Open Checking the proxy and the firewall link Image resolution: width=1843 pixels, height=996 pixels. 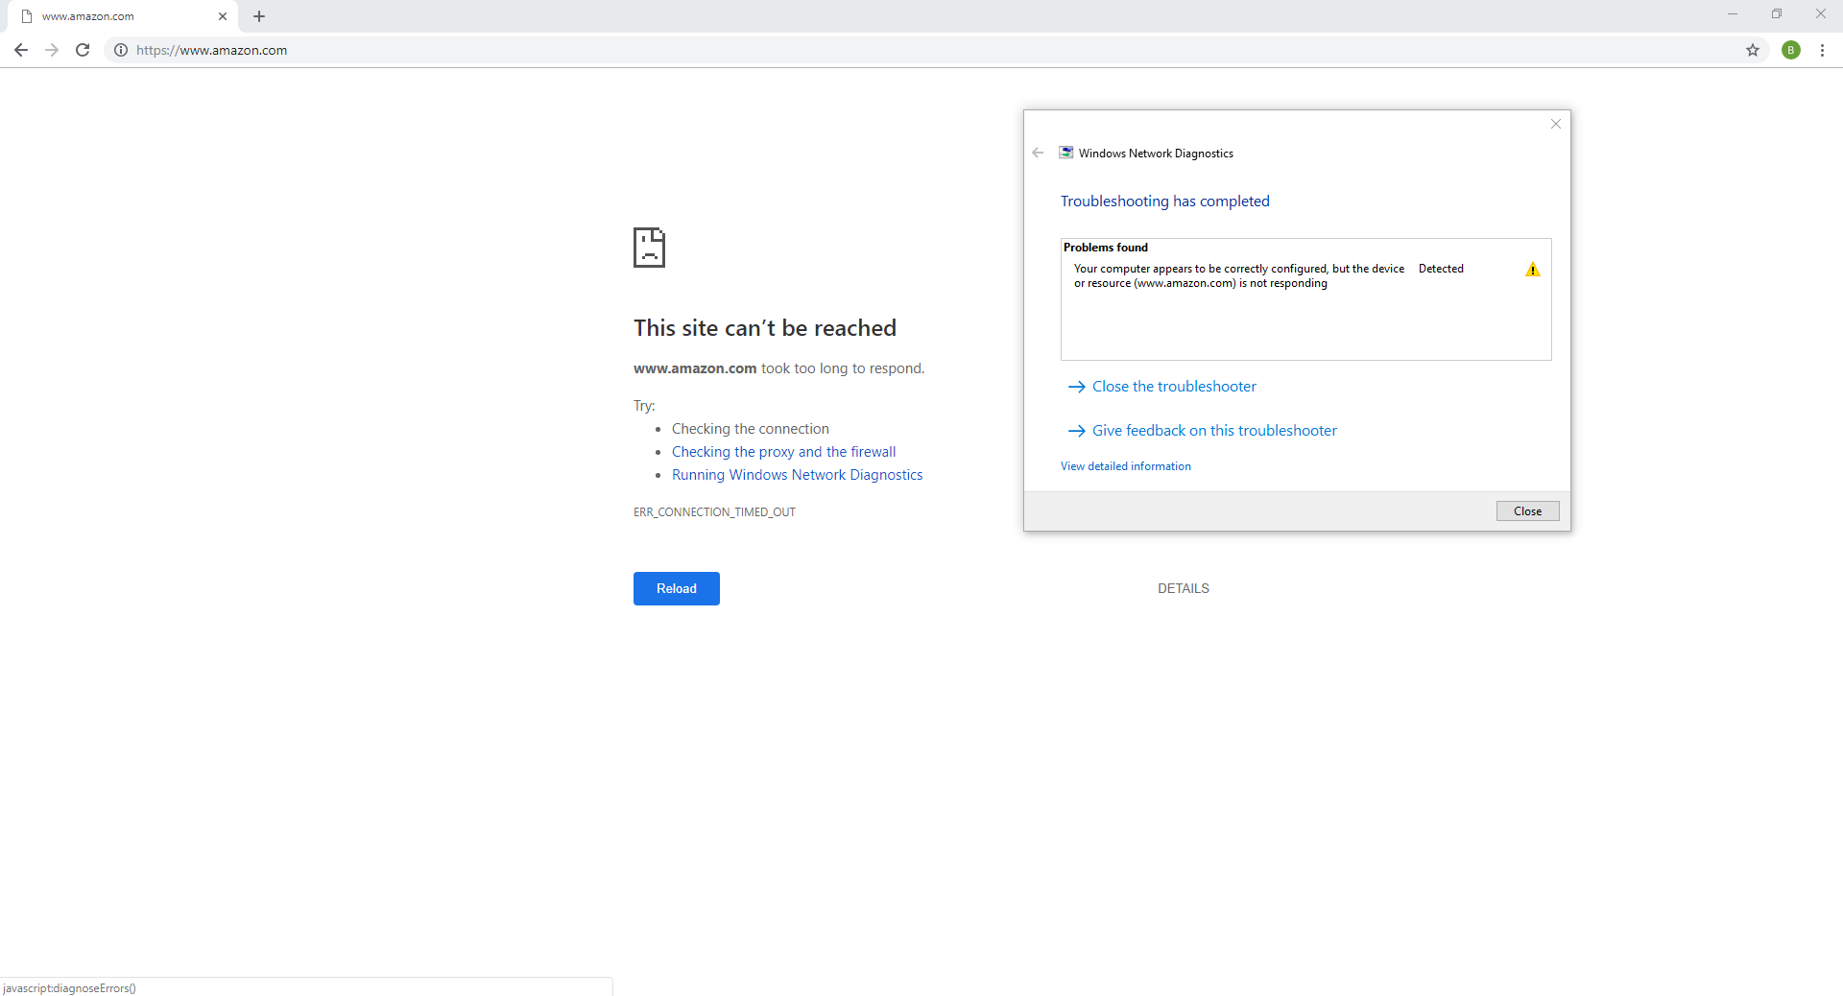[783, 452]
